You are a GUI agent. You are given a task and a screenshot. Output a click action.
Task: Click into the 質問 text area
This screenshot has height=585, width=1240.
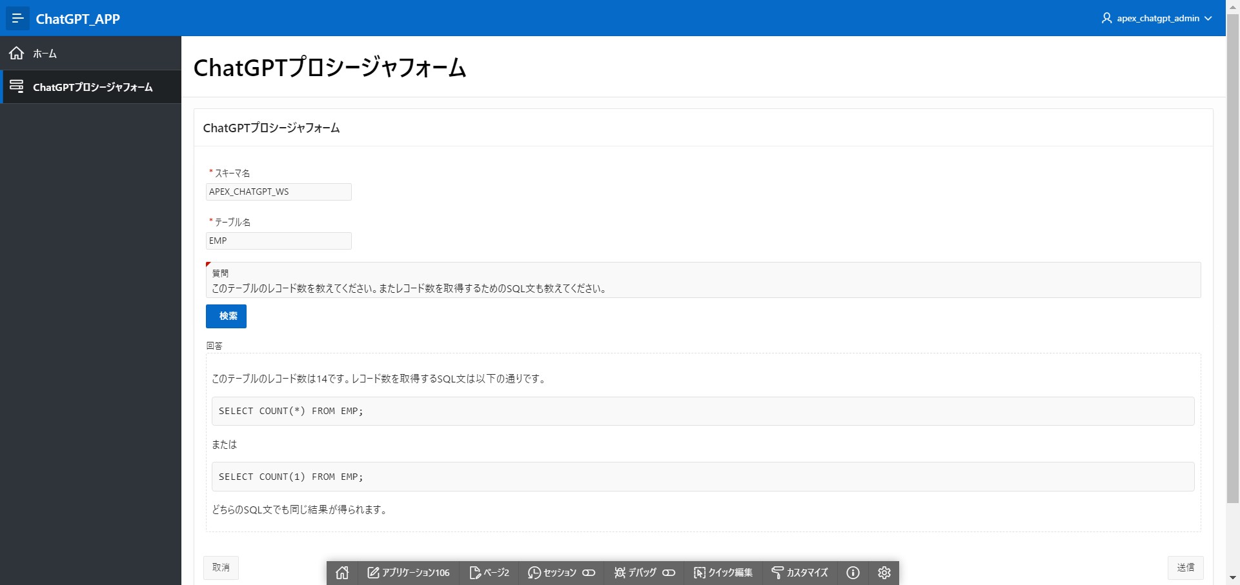tap(703, 280)
